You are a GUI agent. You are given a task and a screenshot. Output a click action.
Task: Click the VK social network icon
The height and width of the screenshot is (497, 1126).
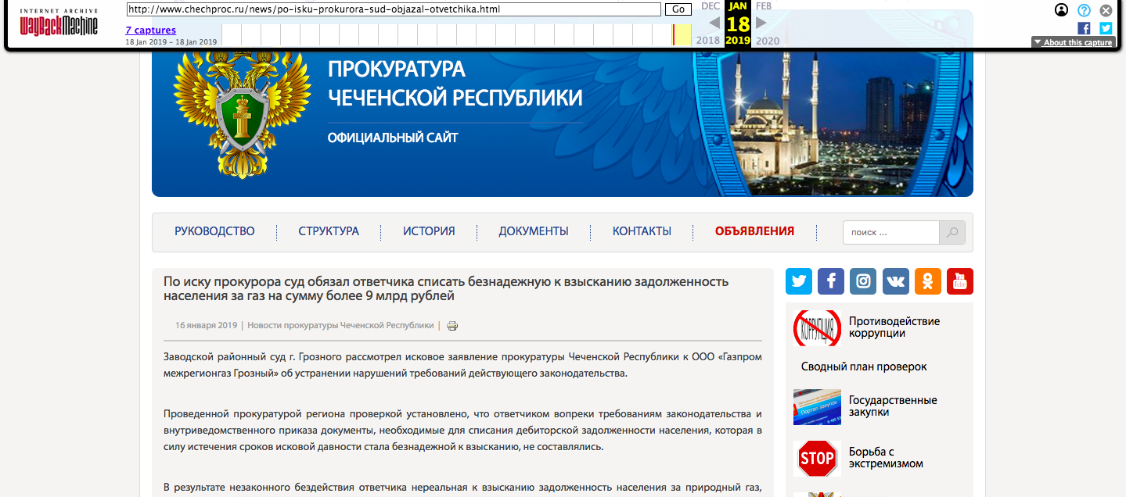pos(895,281)
